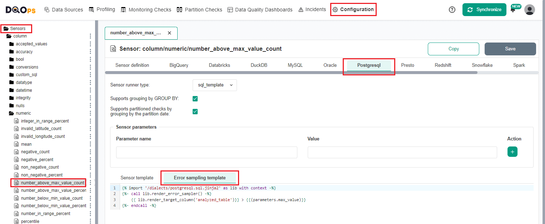Screen dimensions: 545x224
Task: Select number_below_min_value_count sensor in tree
Action: (x=52, y=198)
